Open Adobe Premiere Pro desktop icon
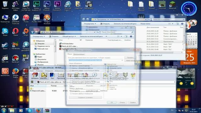 (x=57, y=6)
